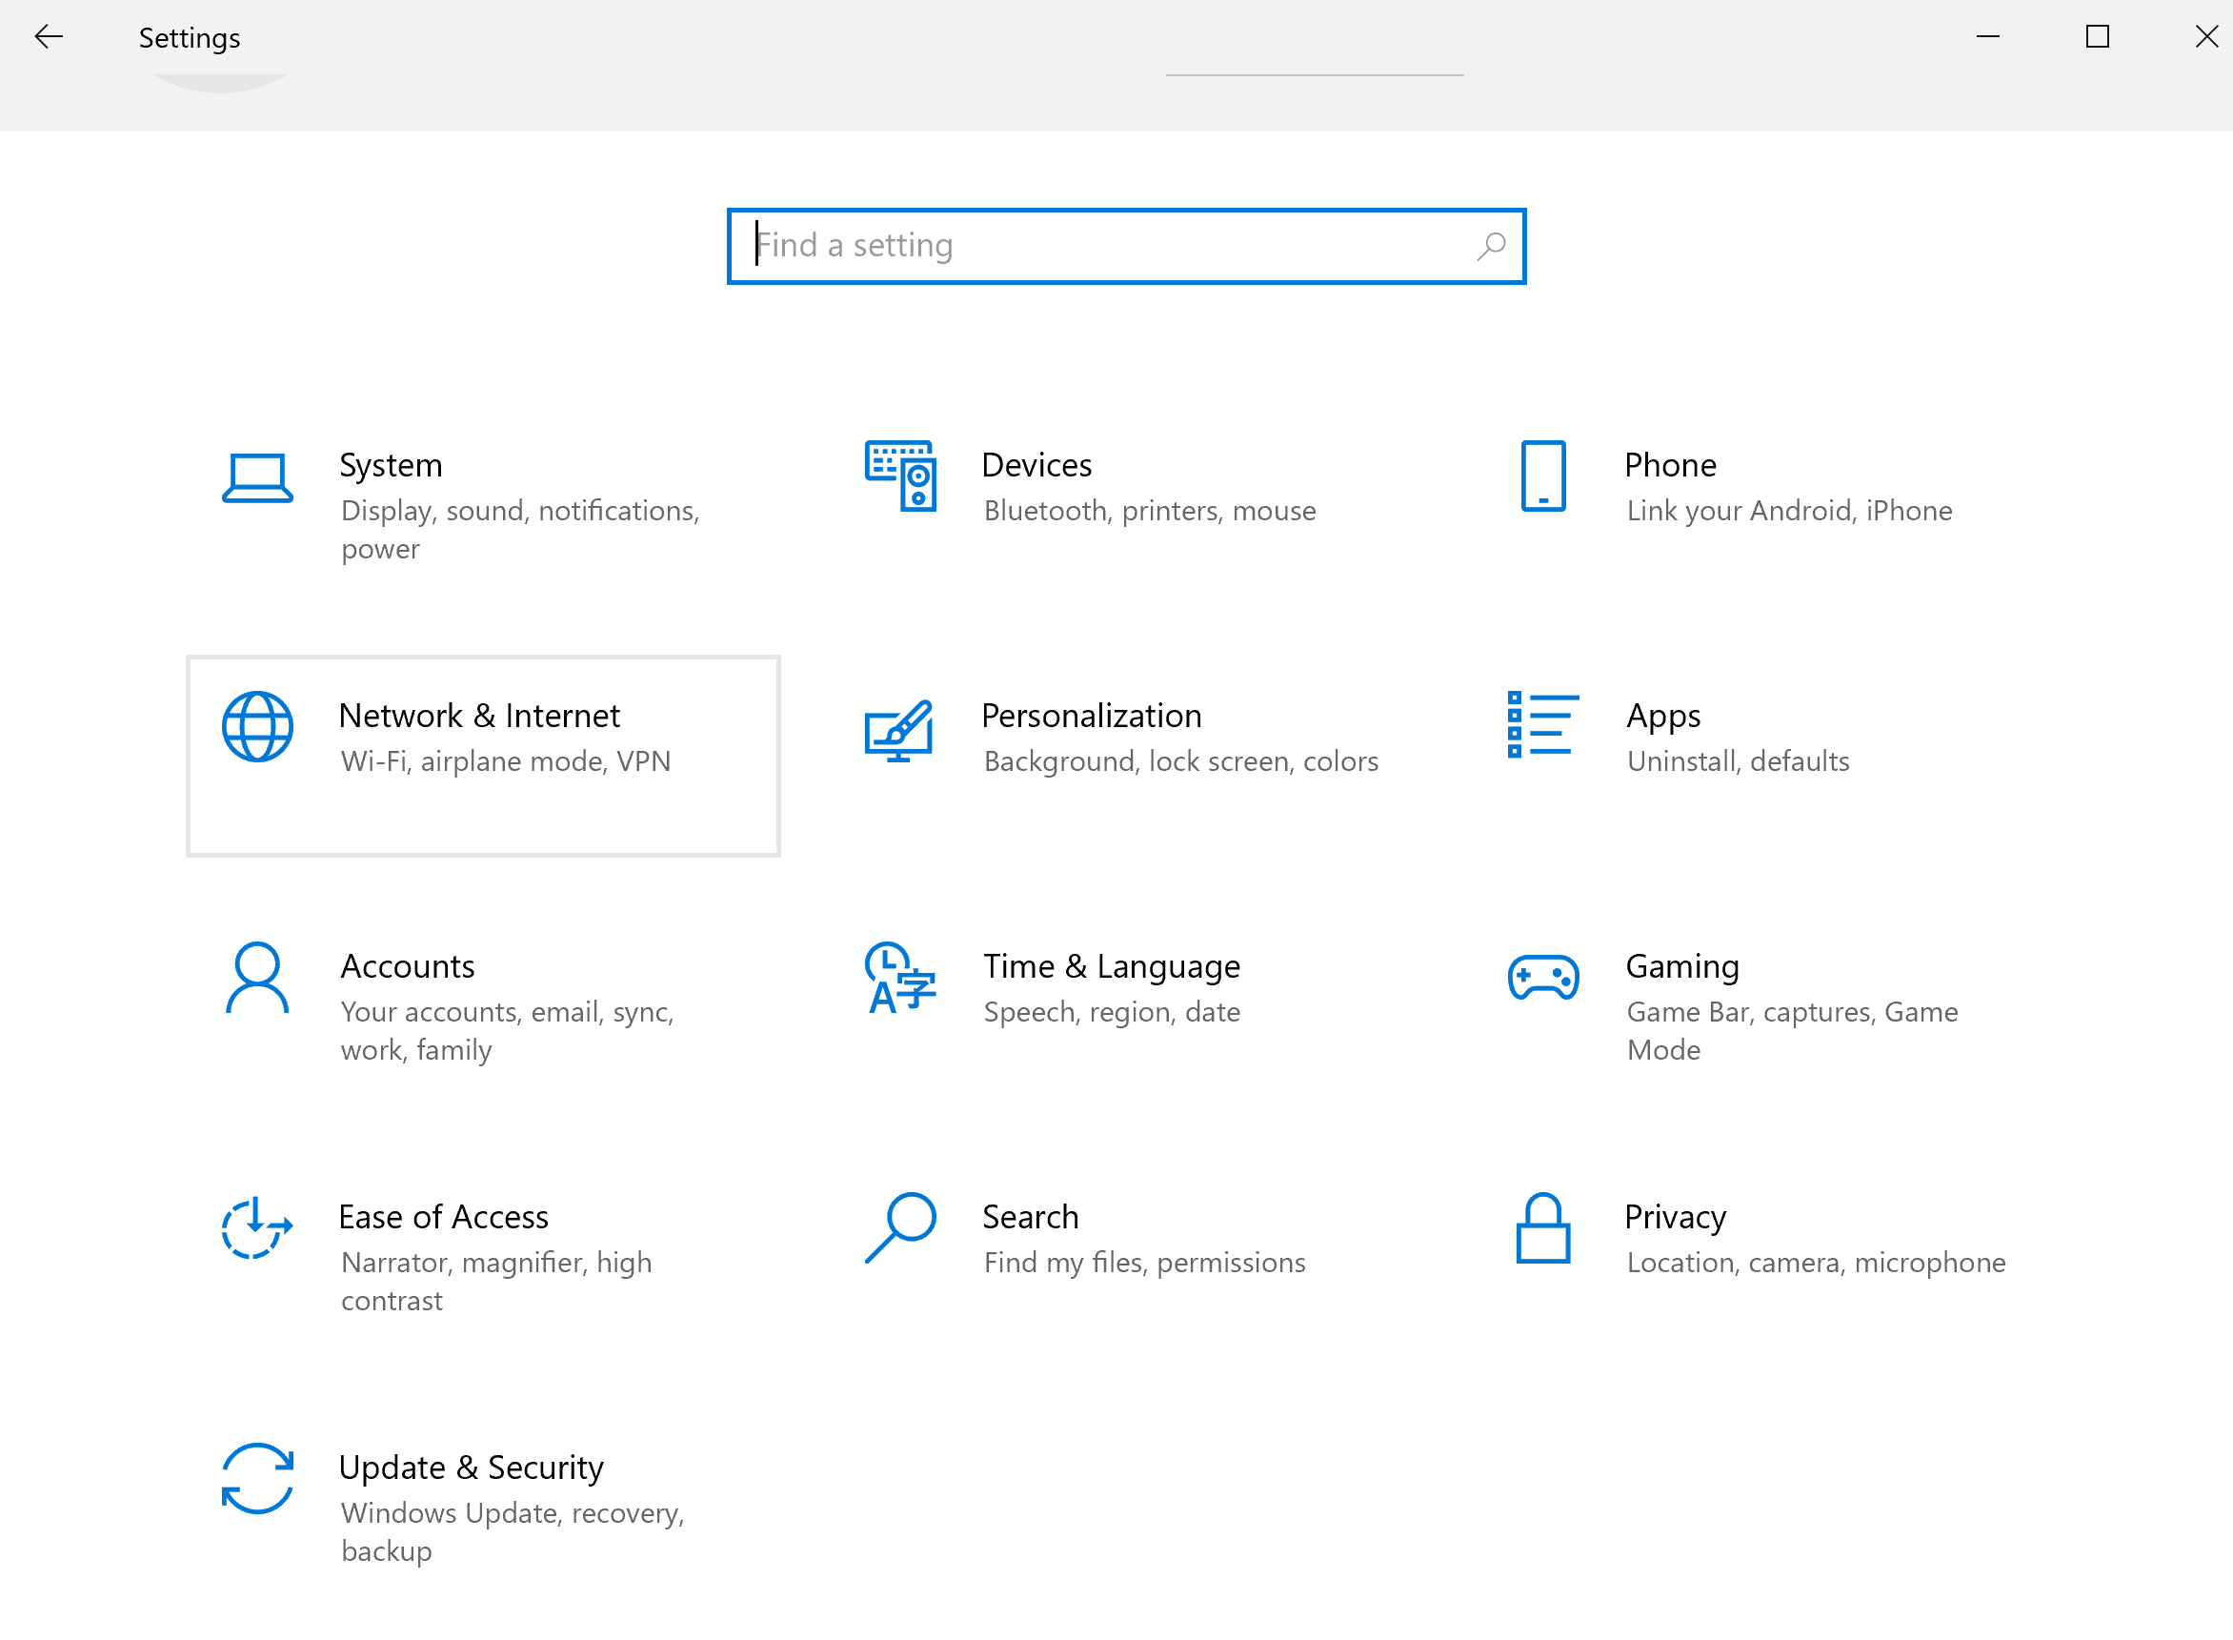Click the Time & Language icon
This screenshot has height=1640, width=2233.
point(899,978)
